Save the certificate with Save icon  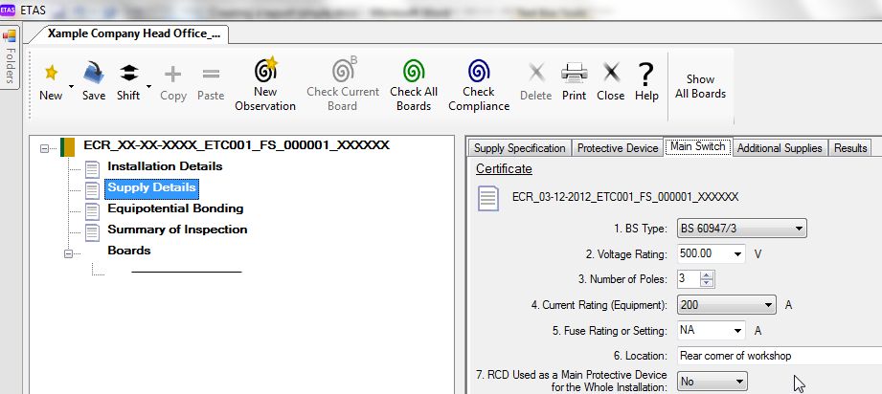click(94, 81)
